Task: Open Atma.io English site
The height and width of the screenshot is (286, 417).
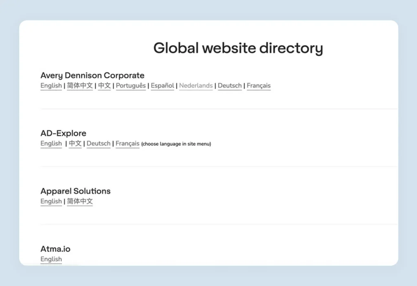Action: tap(51, 259)
